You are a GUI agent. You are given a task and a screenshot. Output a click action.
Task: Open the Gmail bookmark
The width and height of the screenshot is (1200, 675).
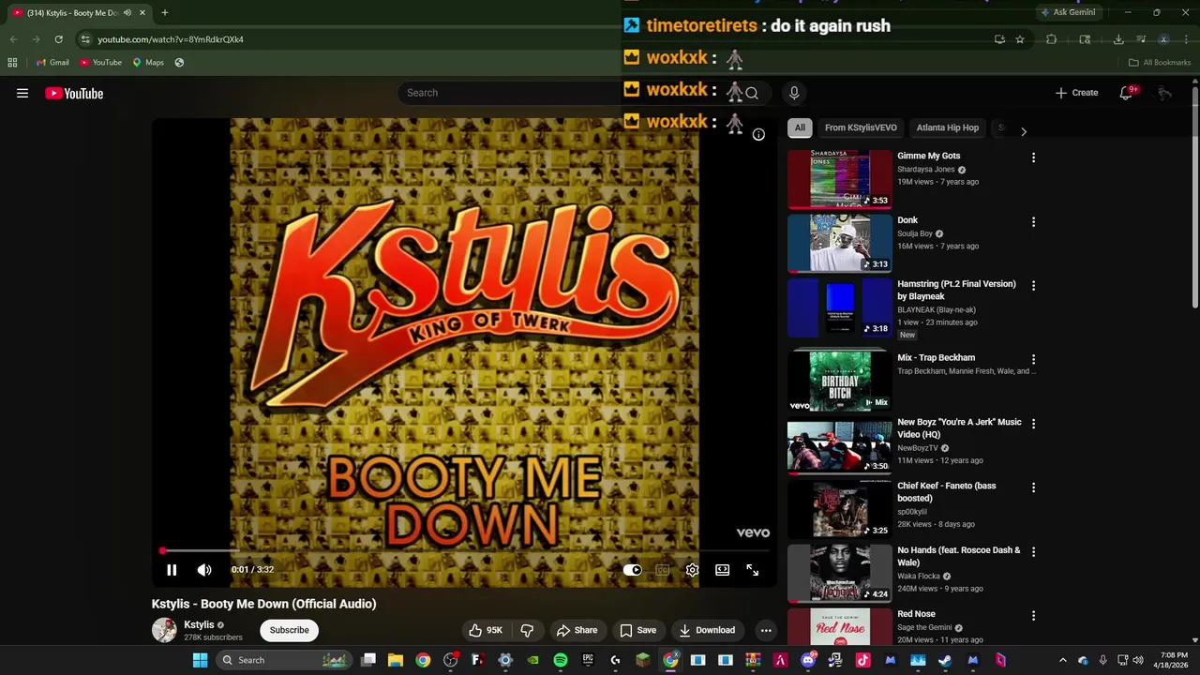52,63
